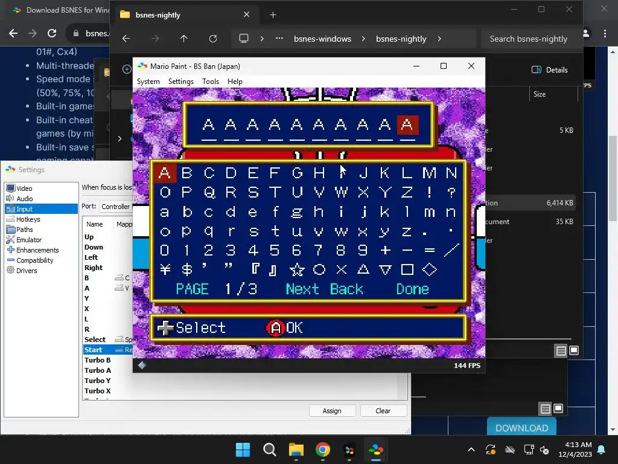
Task: Refresh the bsnes-nightly folder view
Action: click(x=213, y=39)
